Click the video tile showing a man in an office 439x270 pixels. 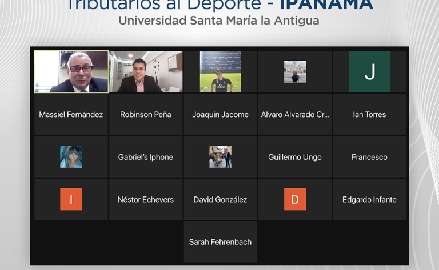[146, 72]
